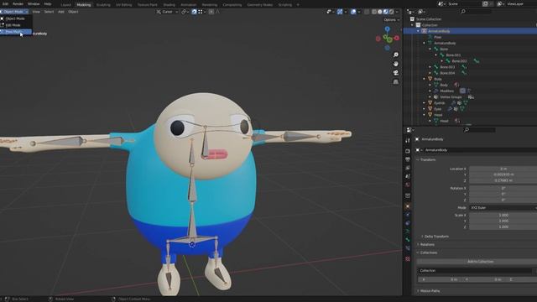Viewport: 537px width, 302px height.
Task: Switch to the Compositing workspace tab
Action: [232, 5]
